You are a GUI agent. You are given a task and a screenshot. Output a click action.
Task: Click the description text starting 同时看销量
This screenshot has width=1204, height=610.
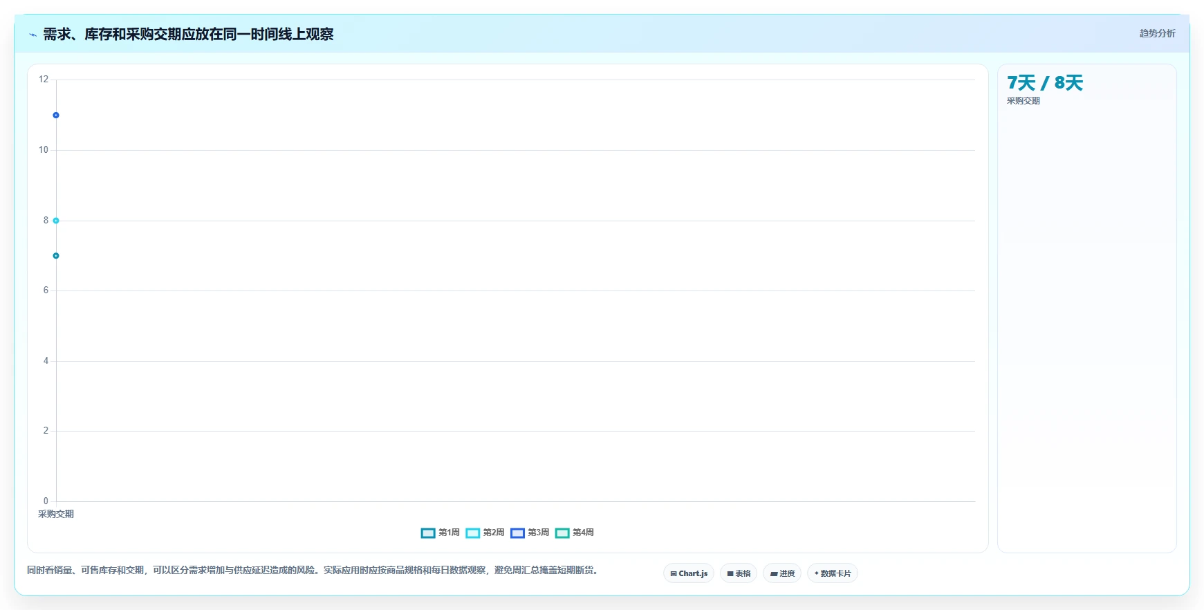click(313, 571)
